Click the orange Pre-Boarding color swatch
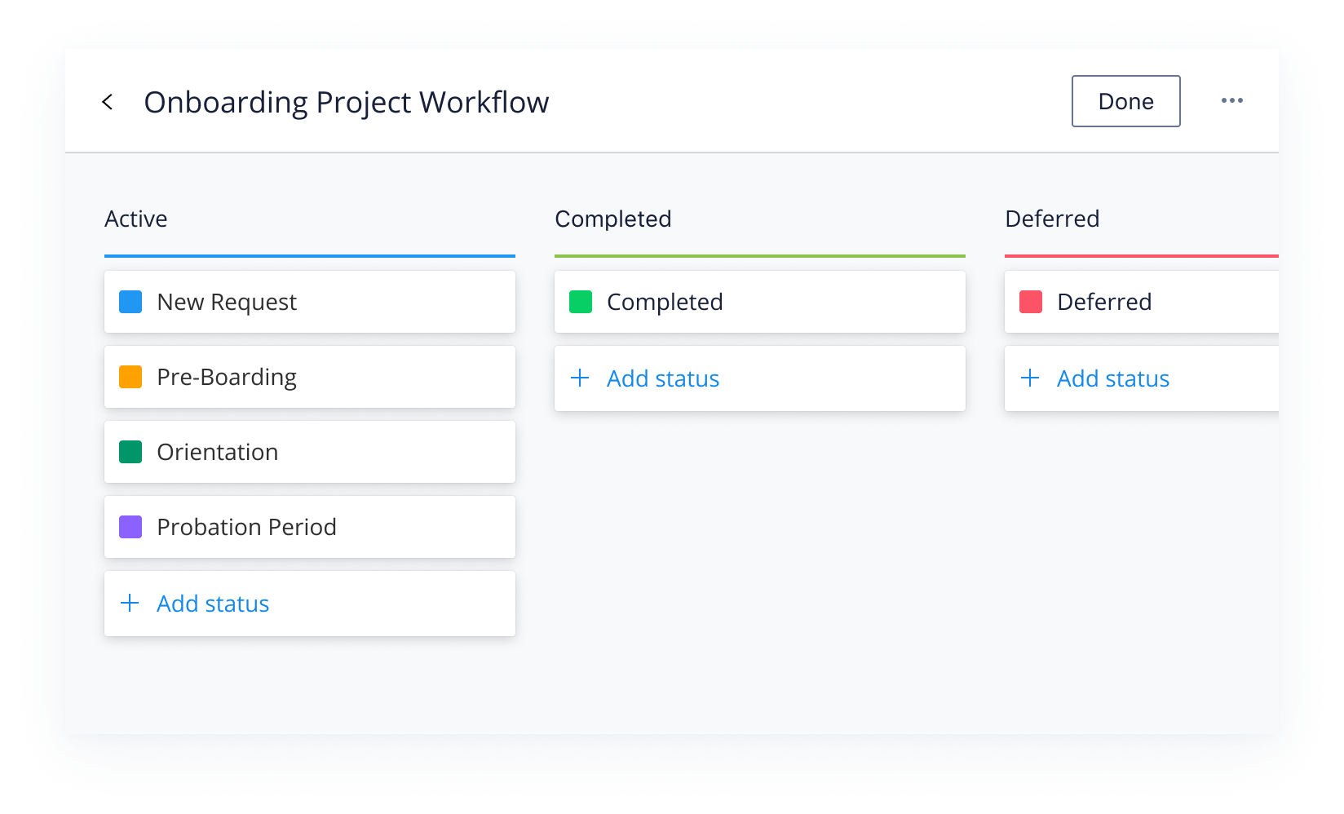 pyautogui.click(x=130, y=377)
